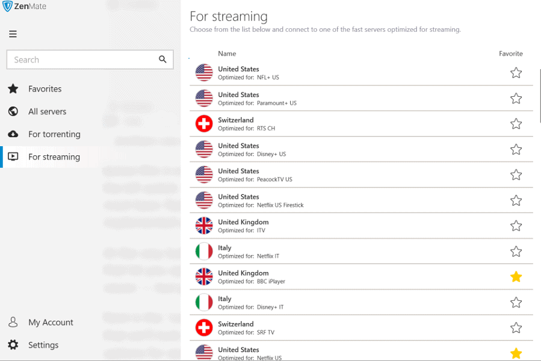The image size is (541, 361).
Task: Unfavorite the BBC iPlayer server
Action: pos(516,277)
